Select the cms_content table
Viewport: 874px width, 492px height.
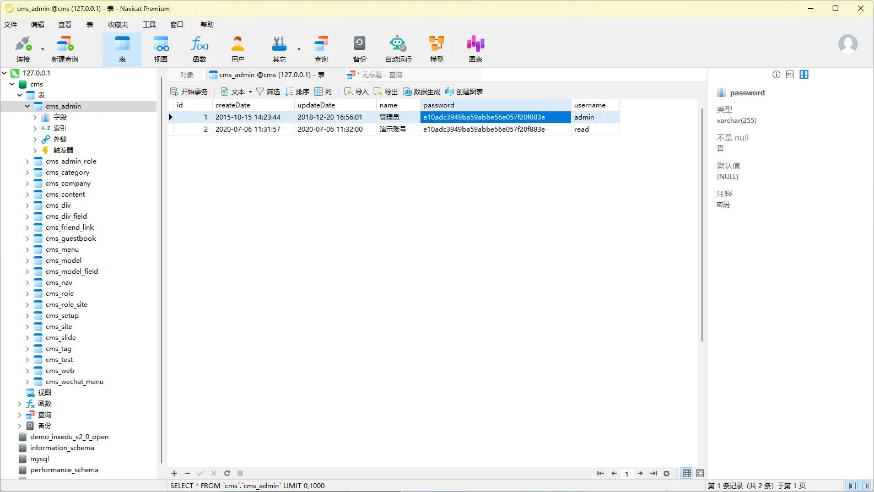65,194
